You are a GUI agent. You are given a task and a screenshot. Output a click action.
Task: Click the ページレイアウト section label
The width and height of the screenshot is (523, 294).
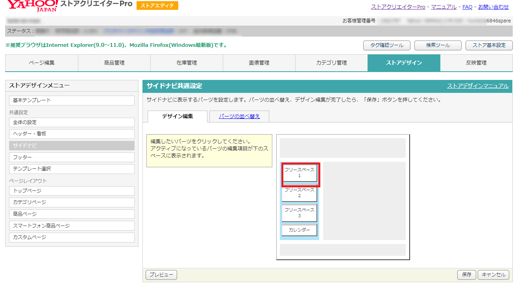click(x=28, y=181)
